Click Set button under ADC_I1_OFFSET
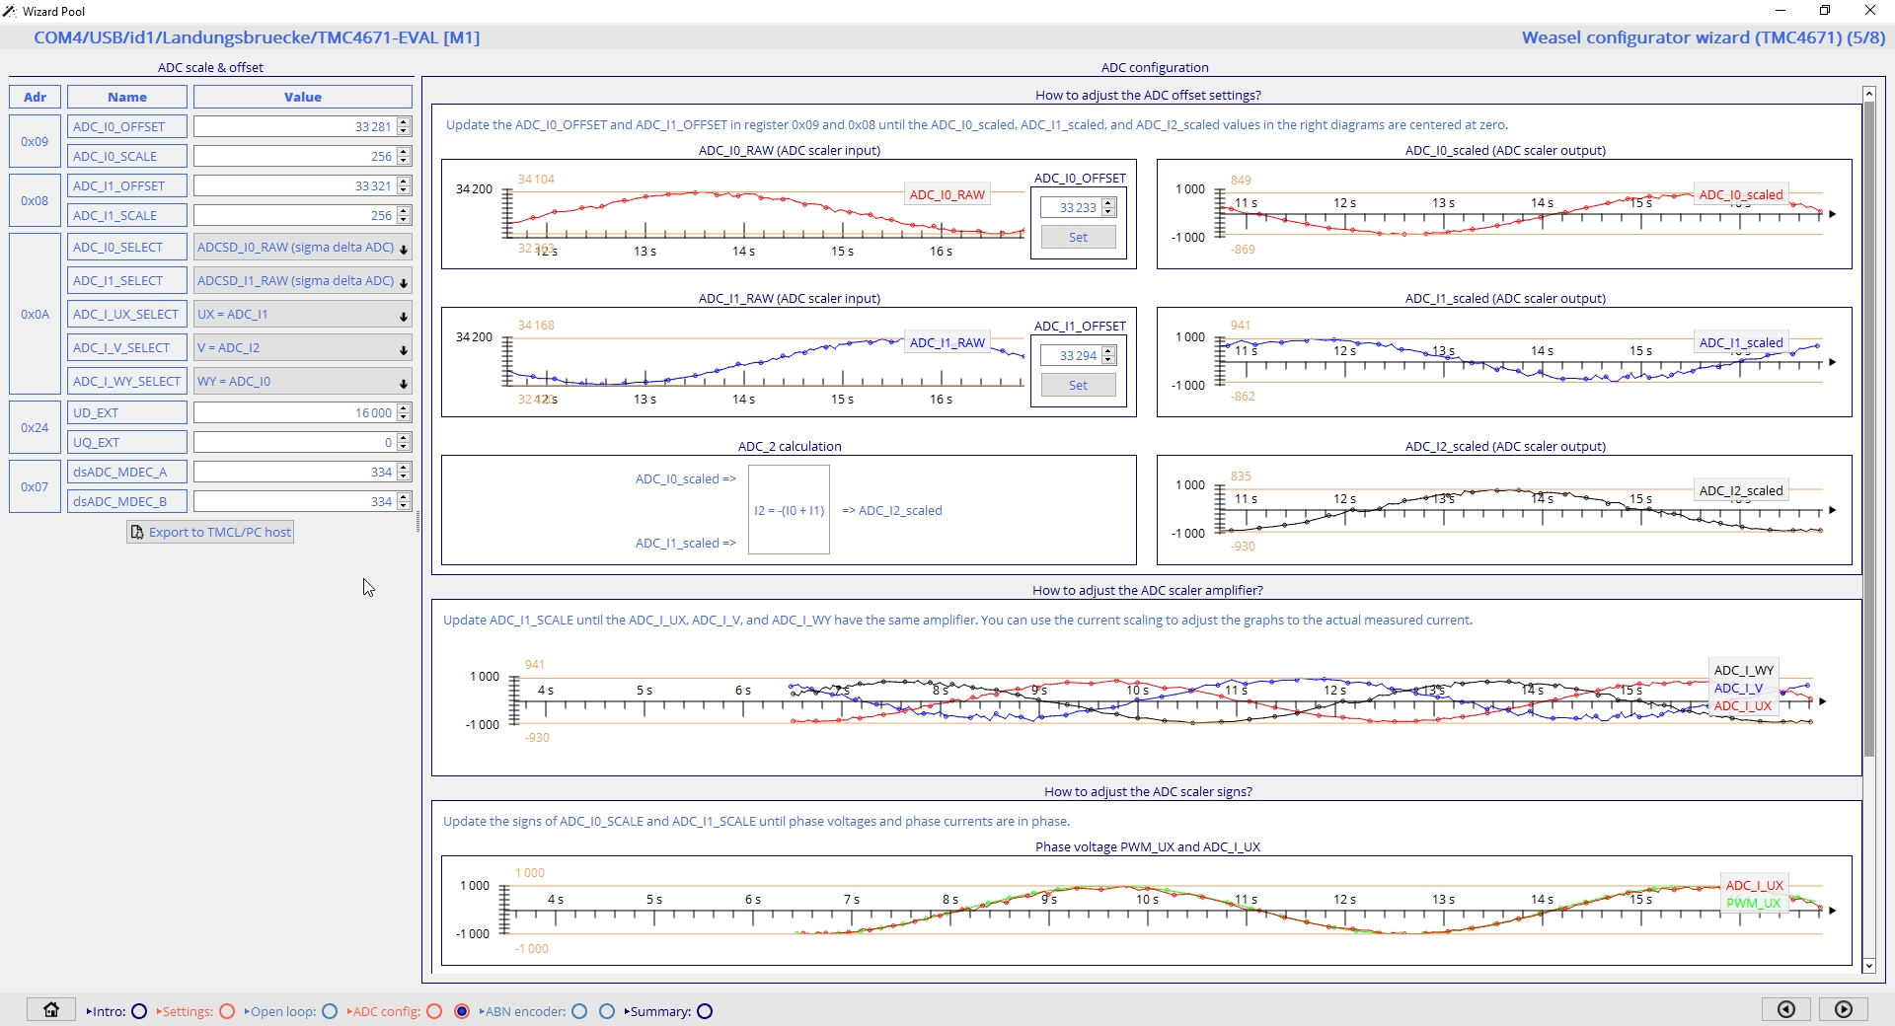The width and height of the screenshot is (1895, 1026). point(1078,385)
